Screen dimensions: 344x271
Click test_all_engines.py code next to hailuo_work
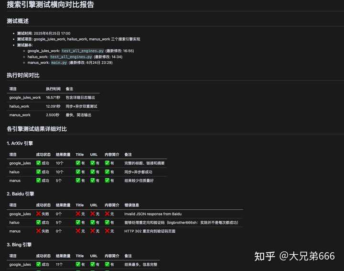71,56
